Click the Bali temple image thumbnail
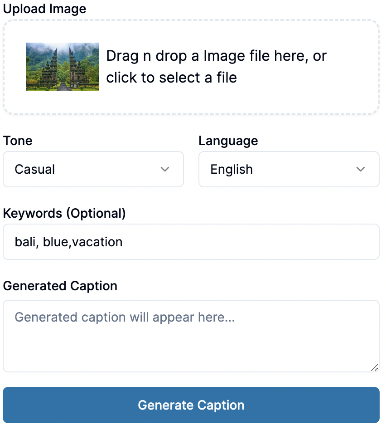386x430 pixels. point(63,67)
